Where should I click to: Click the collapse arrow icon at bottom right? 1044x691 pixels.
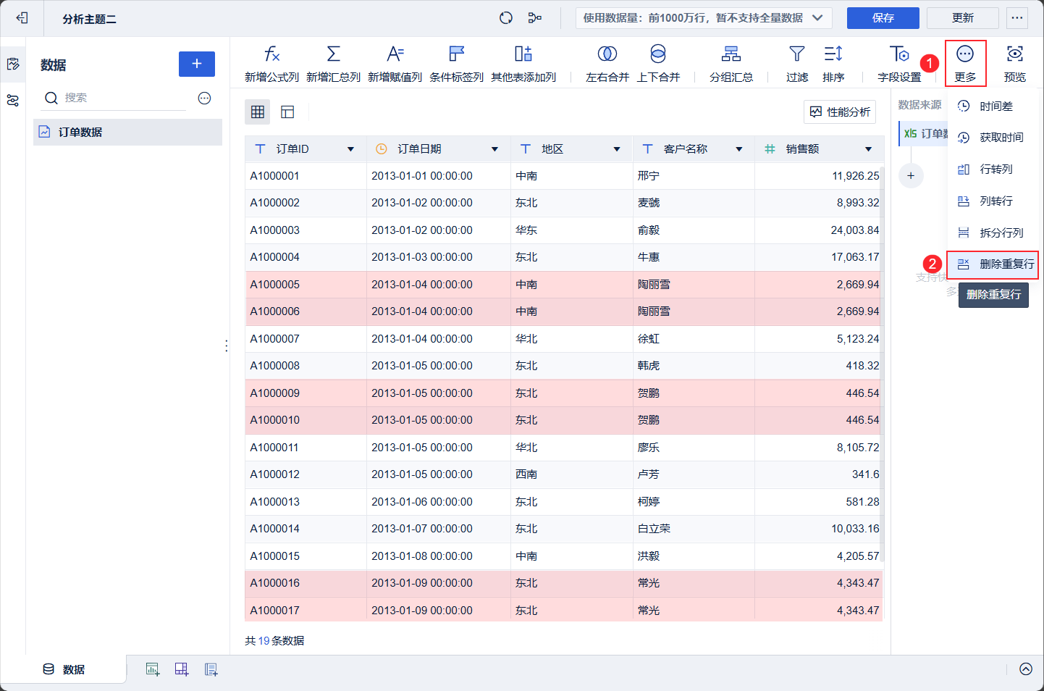click(x=1026, y=669)
